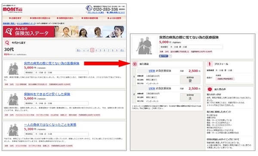Open the 突然の病気の際に慌てない為の医療保険 link in the list
The width and height of the screenshot is (258, 156).
point(52,63)
